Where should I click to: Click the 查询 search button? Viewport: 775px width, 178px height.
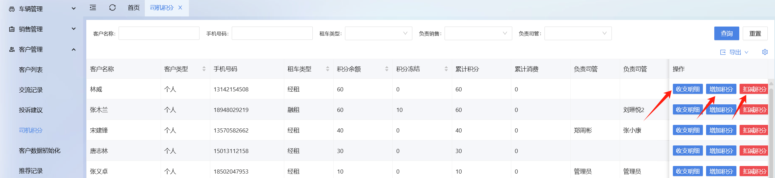tap(726, 34)
